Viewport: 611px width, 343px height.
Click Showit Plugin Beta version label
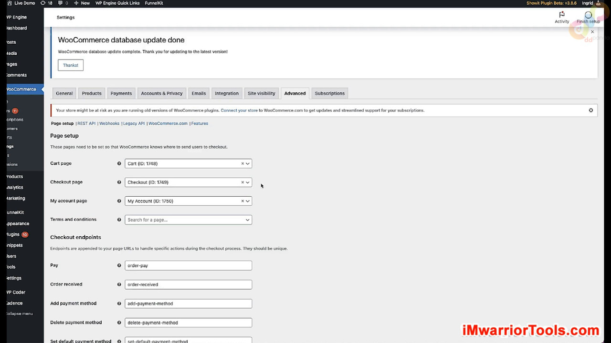[551, 3]
